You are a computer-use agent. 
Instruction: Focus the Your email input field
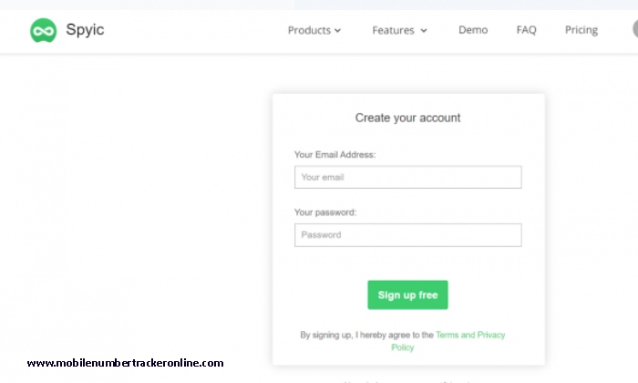tap(407, 177)
